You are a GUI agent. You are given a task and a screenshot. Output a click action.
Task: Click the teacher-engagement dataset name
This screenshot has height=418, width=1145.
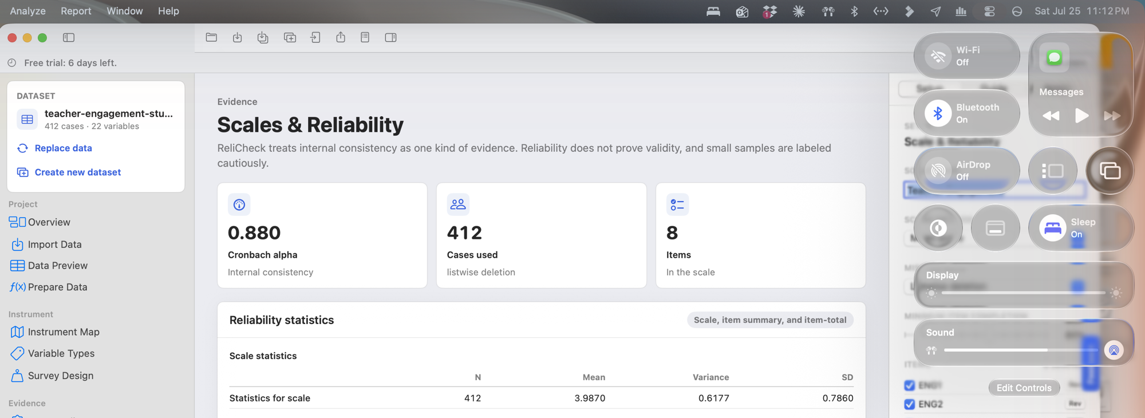pos(109,113)
